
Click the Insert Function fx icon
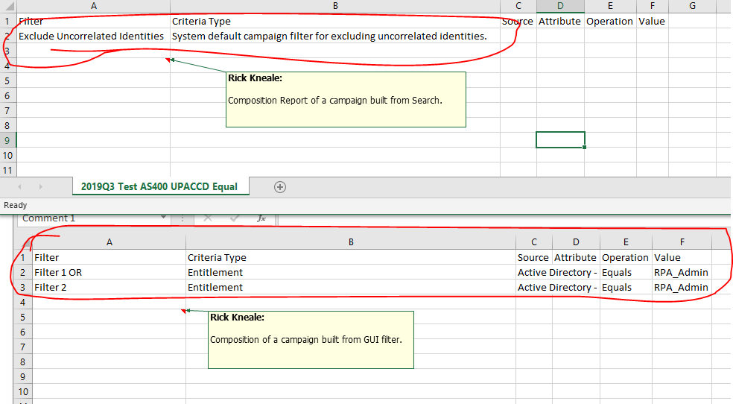coord(261,218)
